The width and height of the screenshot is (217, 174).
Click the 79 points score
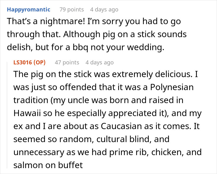click(71, 10)
